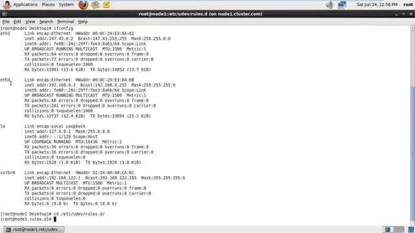Click the virbr0 interface name
Screen dimensions: 415x233
click(x=8, y=173)
